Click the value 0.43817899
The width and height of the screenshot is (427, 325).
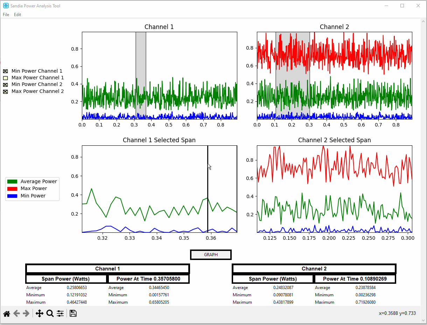tap(283, 302)
